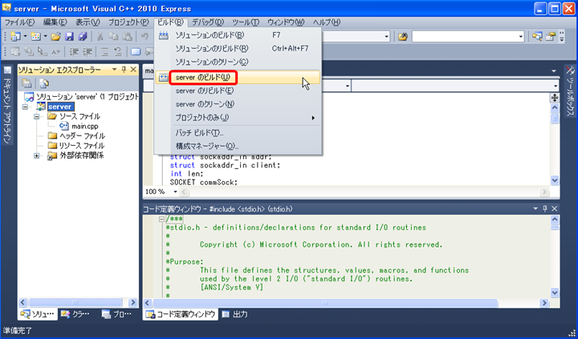Select main.cpp in Solution Explorer
This screenshot has width=578, height=339.
click(85, 127)
